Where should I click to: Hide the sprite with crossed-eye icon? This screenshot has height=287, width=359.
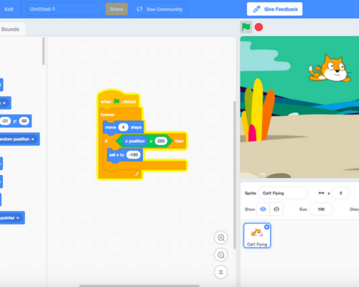276,210
